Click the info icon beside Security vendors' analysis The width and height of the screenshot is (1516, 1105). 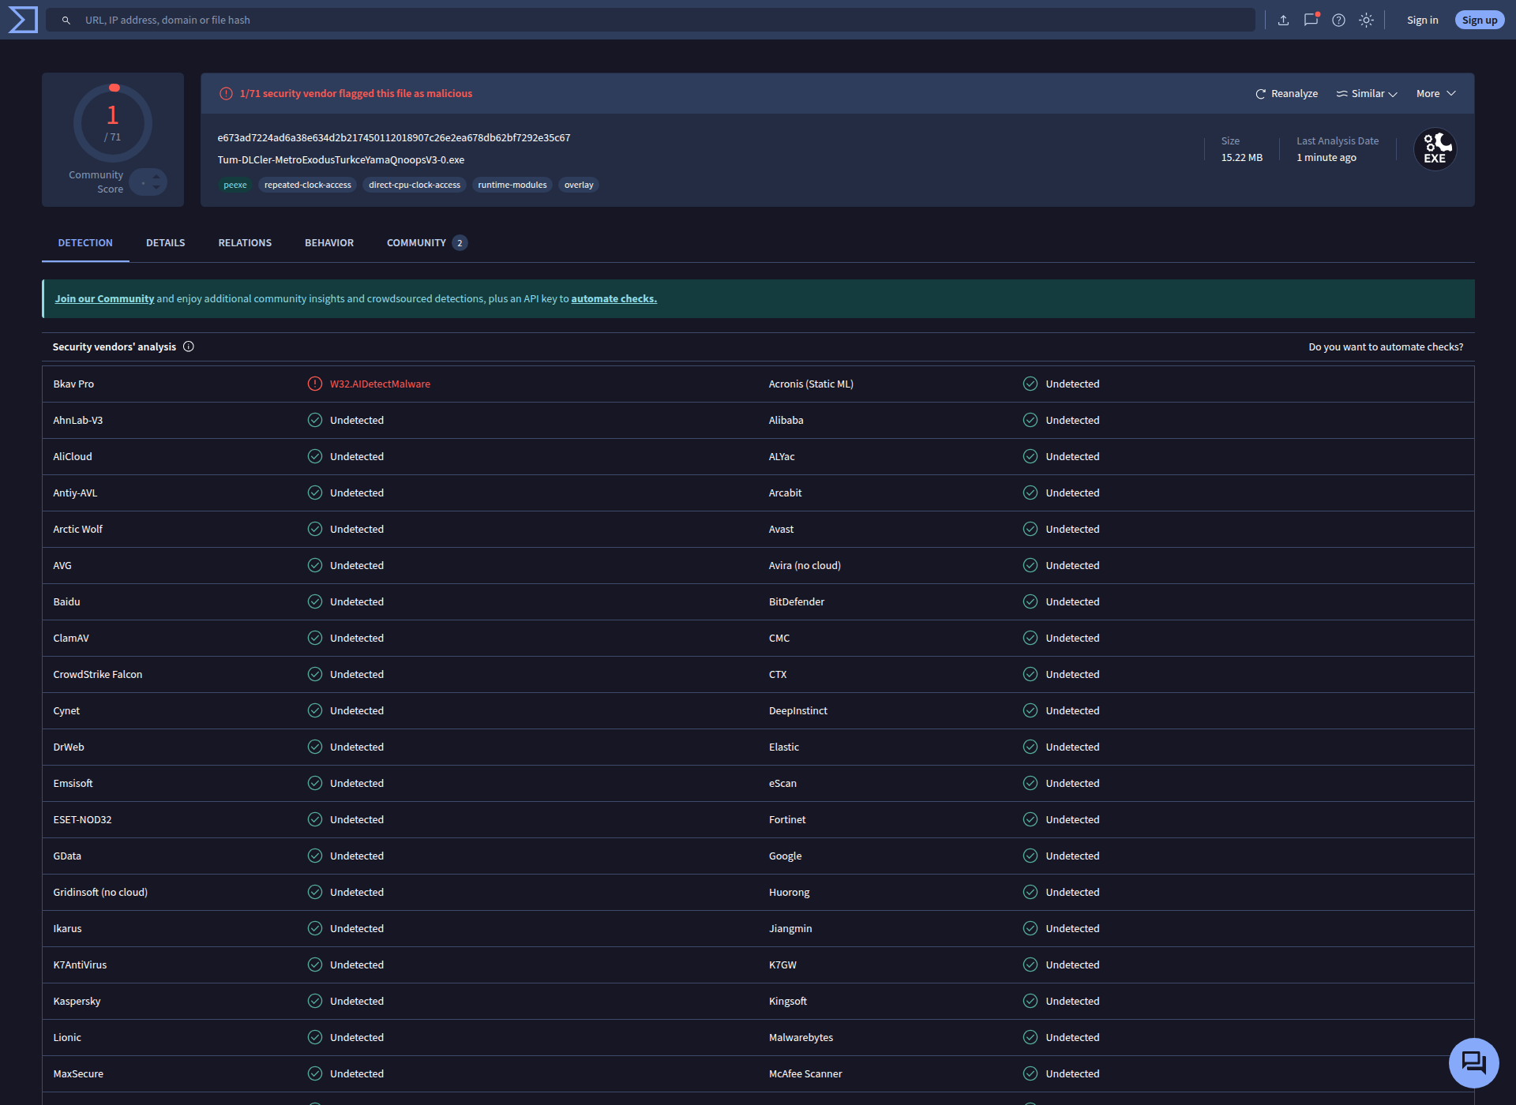click(x=189, y=346)
